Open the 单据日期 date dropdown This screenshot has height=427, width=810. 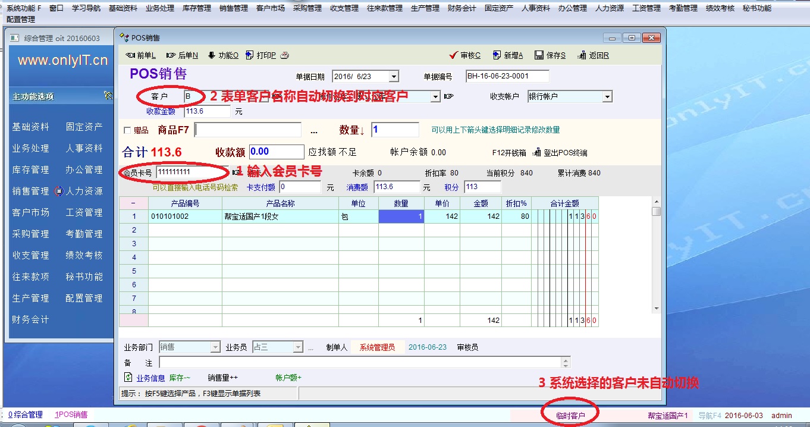click(x=394, y=77)
